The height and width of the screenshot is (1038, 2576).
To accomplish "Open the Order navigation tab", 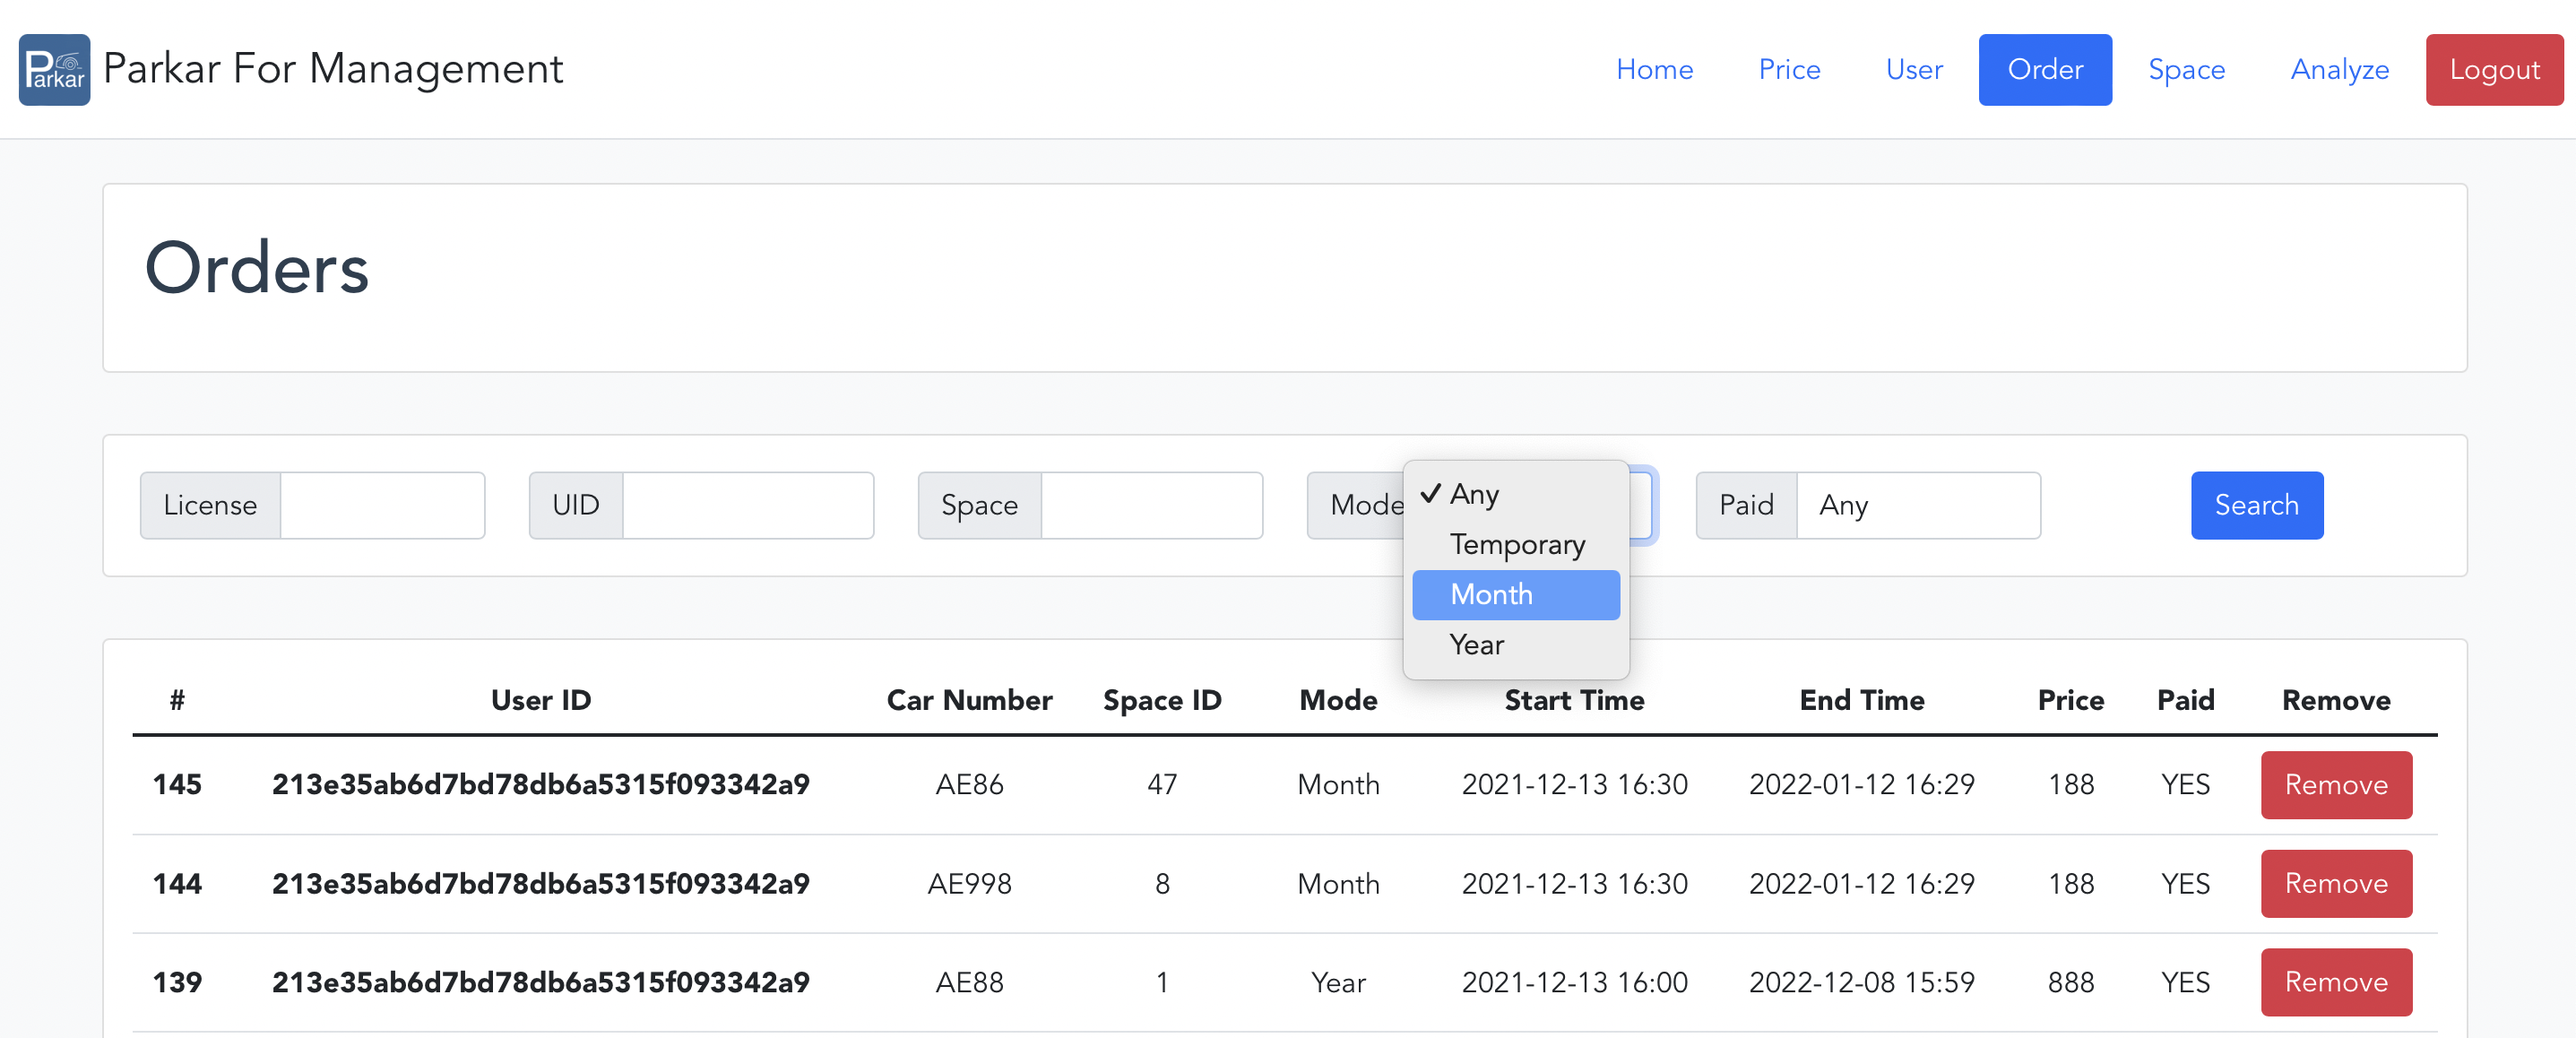I will 2044,69.
